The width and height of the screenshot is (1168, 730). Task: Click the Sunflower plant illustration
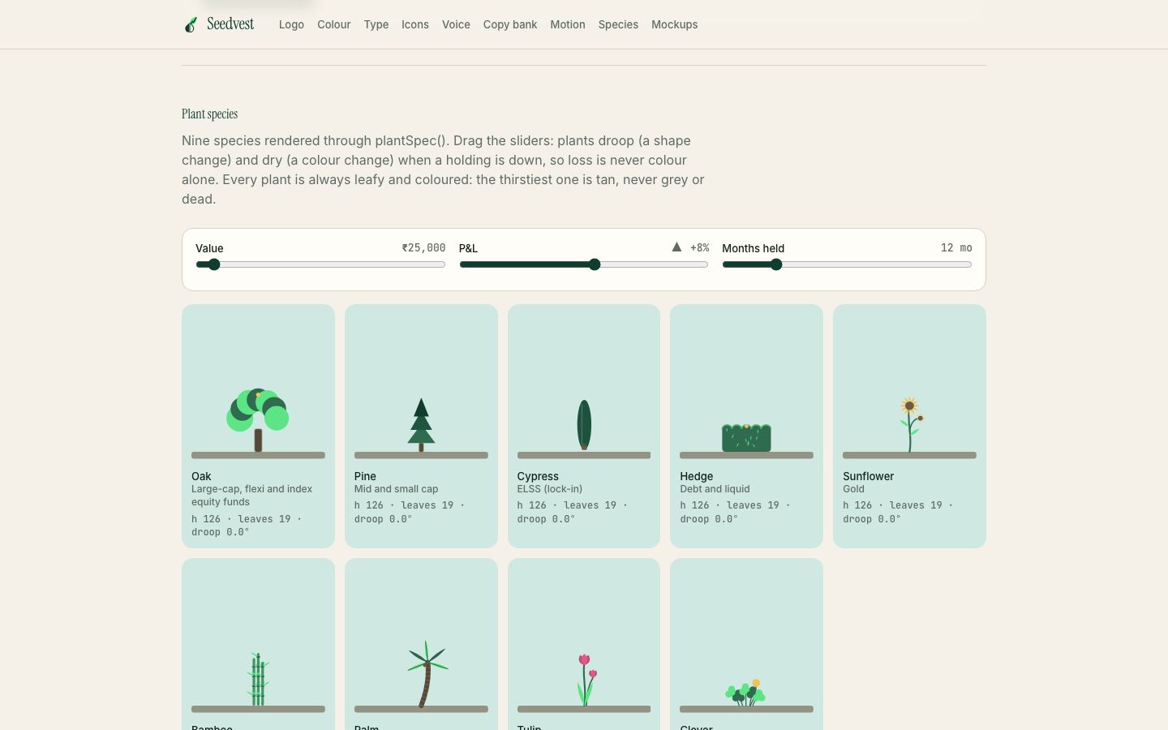911,424
